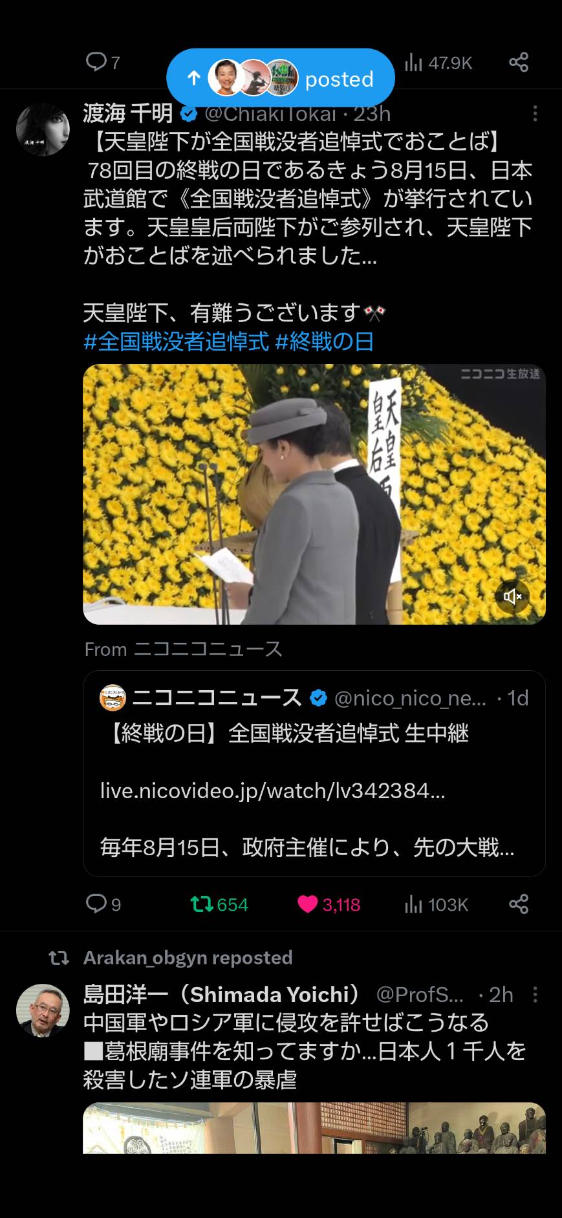Tap the green retweet icon with 654
The image size is (562, 1218).
[219, 904]
